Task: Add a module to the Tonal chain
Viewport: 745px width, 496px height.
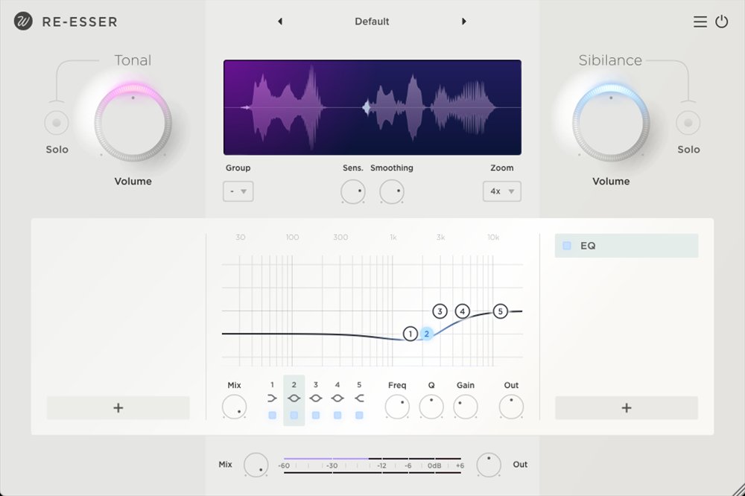Action: click(x=118, y=408)
